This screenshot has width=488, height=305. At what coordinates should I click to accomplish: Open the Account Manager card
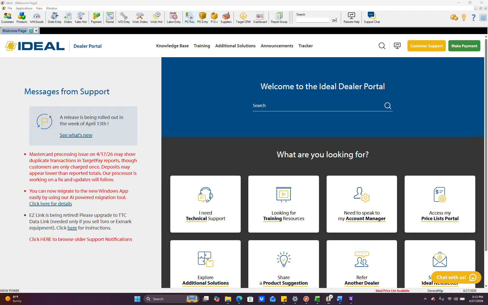(362, 204)
